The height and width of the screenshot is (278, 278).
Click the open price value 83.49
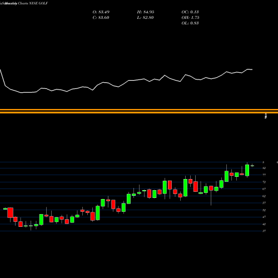click(x=101, y=12)
